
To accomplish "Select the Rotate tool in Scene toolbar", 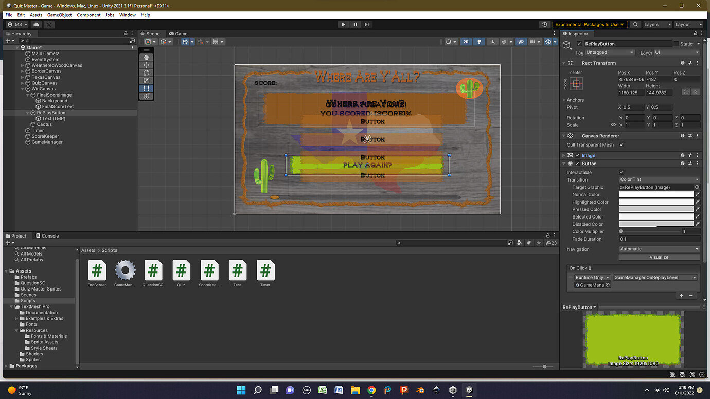I will point(147,72).
